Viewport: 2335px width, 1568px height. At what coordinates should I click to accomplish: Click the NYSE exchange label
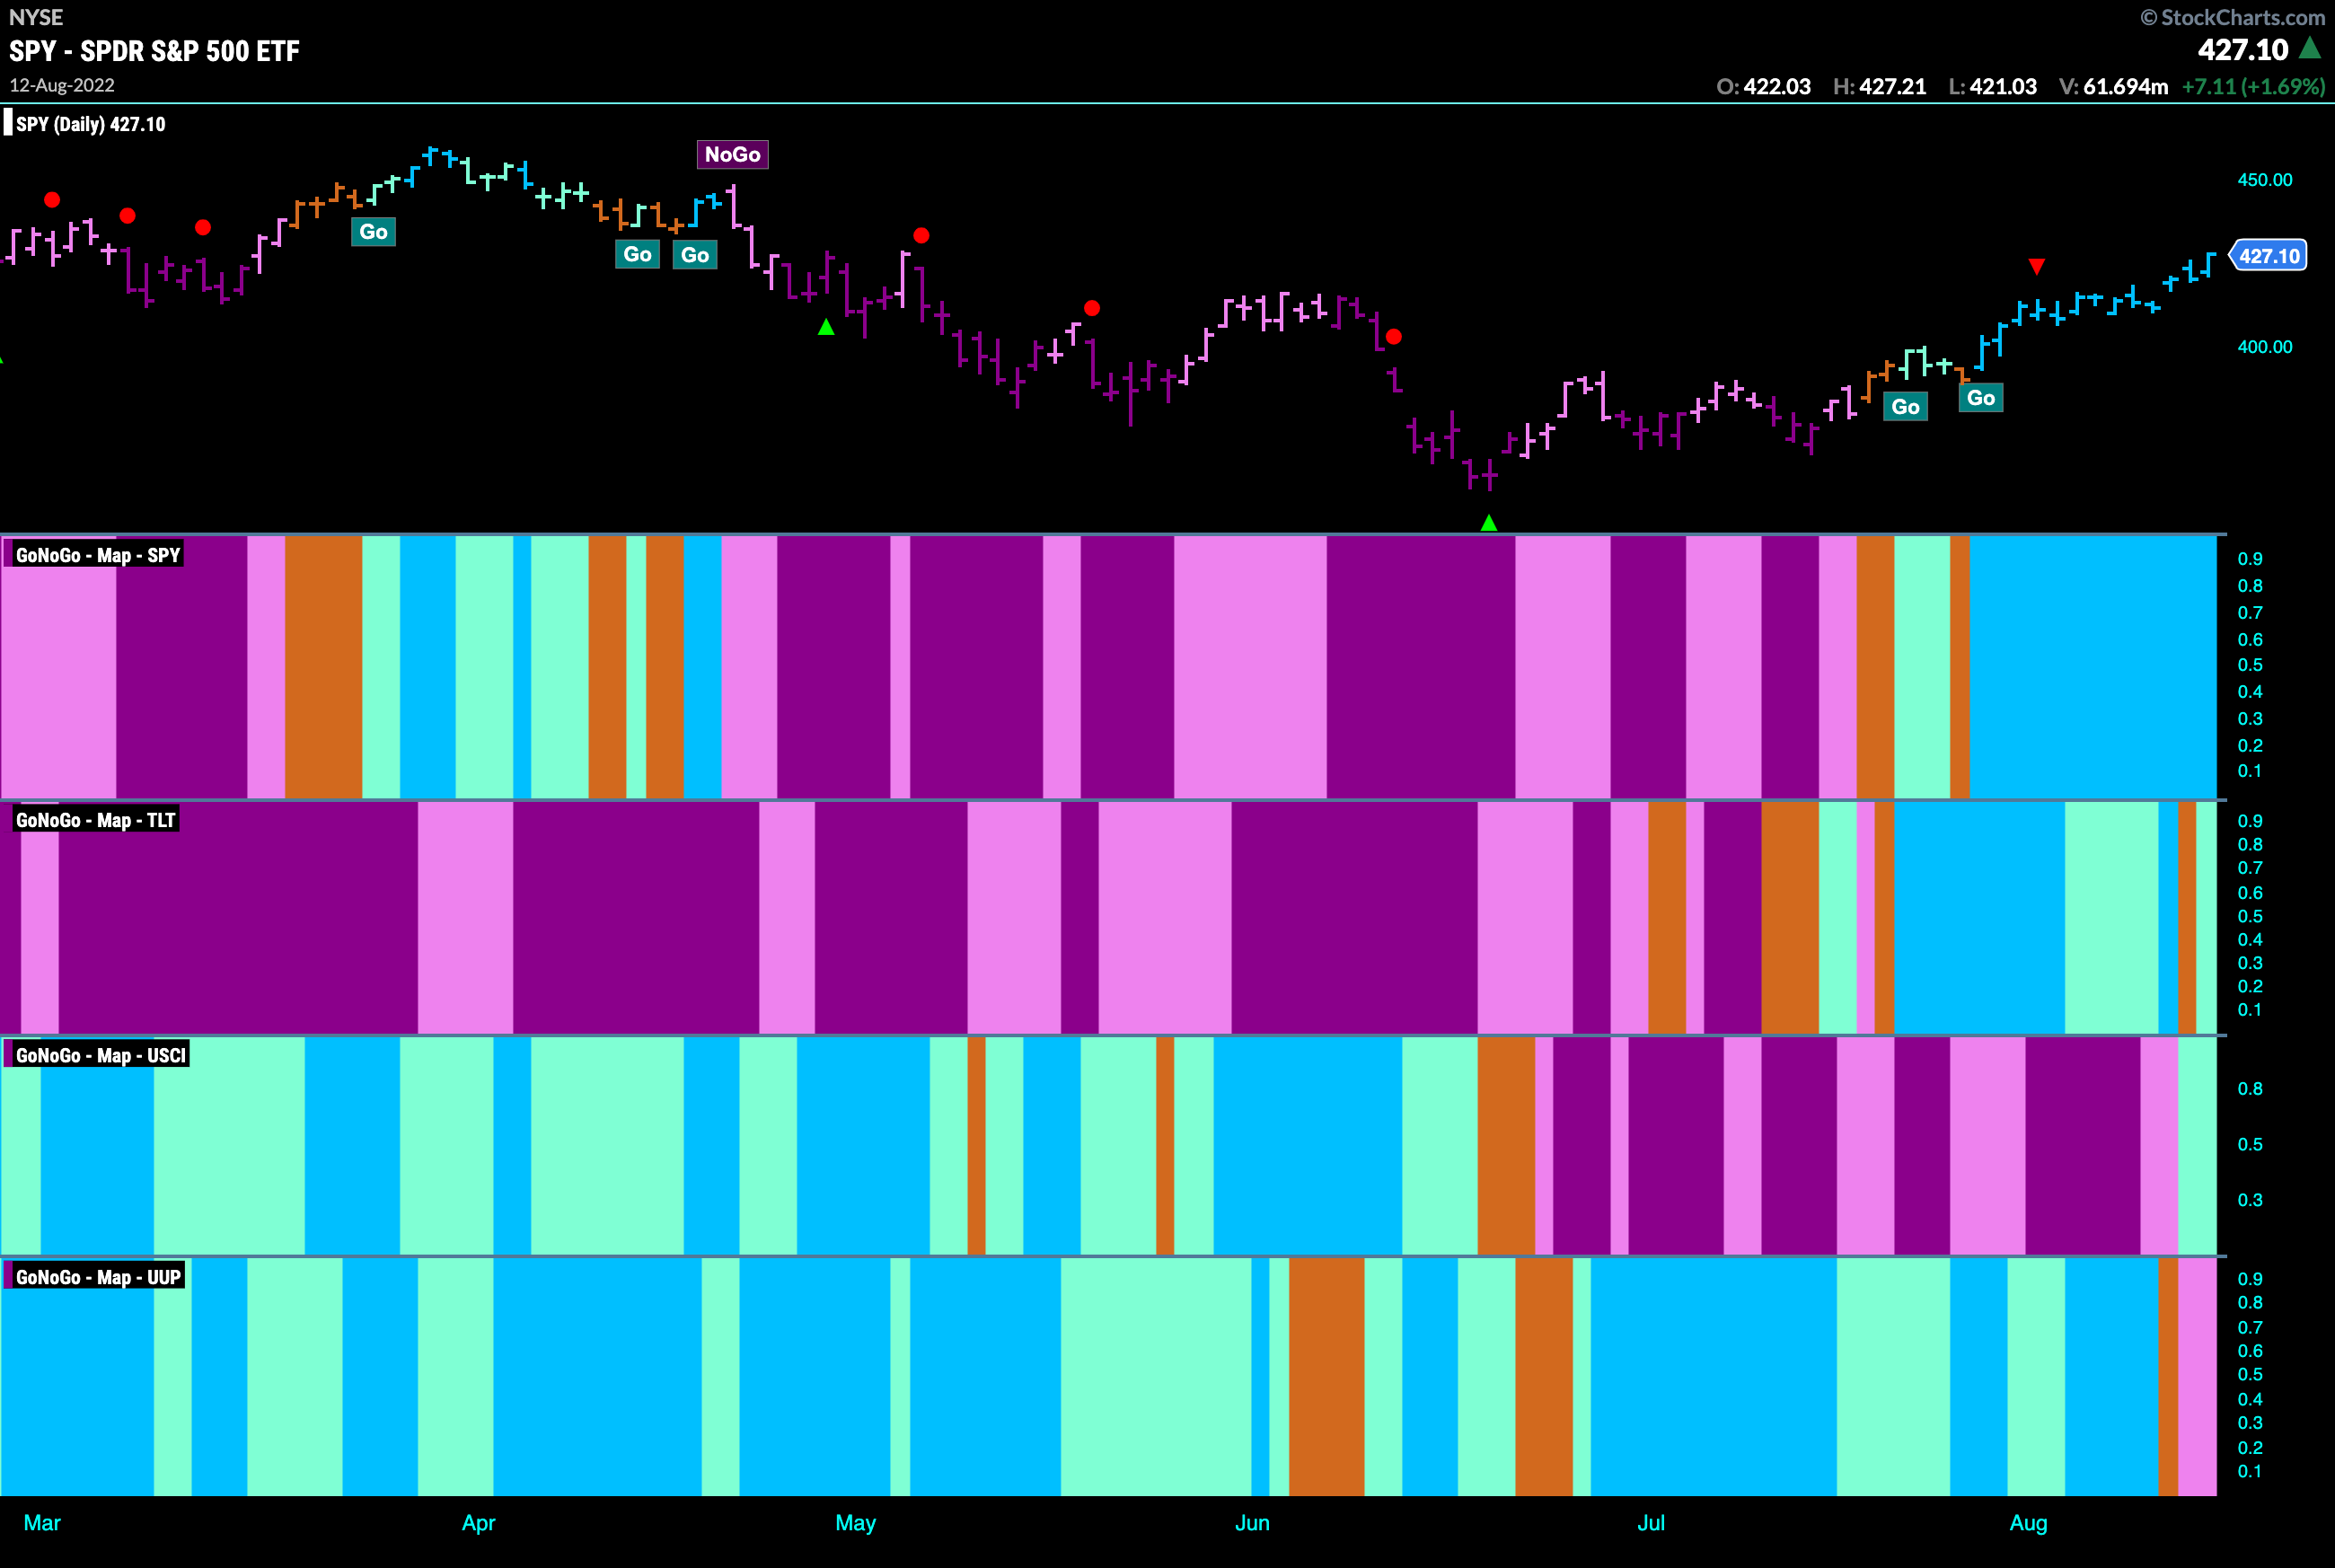[36, 17]
